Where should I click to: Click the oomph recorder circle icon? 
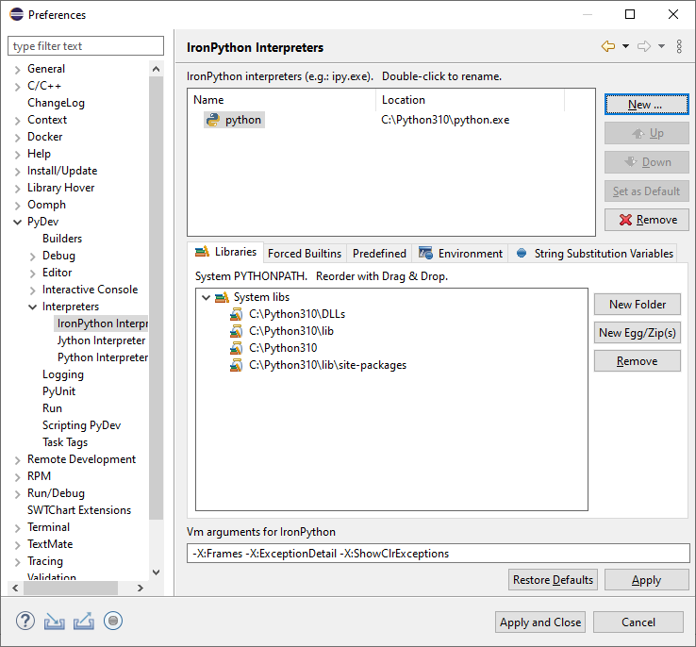(x=113, y=621)
